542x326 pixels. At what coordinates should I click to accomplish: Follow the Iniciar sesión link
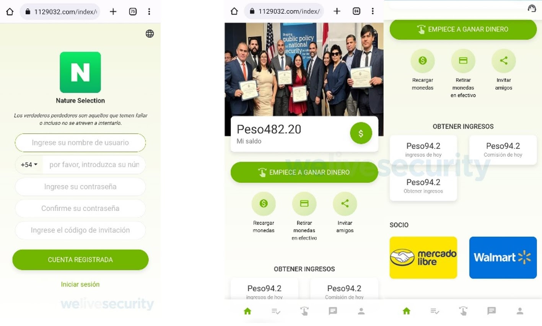(x=80, y=284)
